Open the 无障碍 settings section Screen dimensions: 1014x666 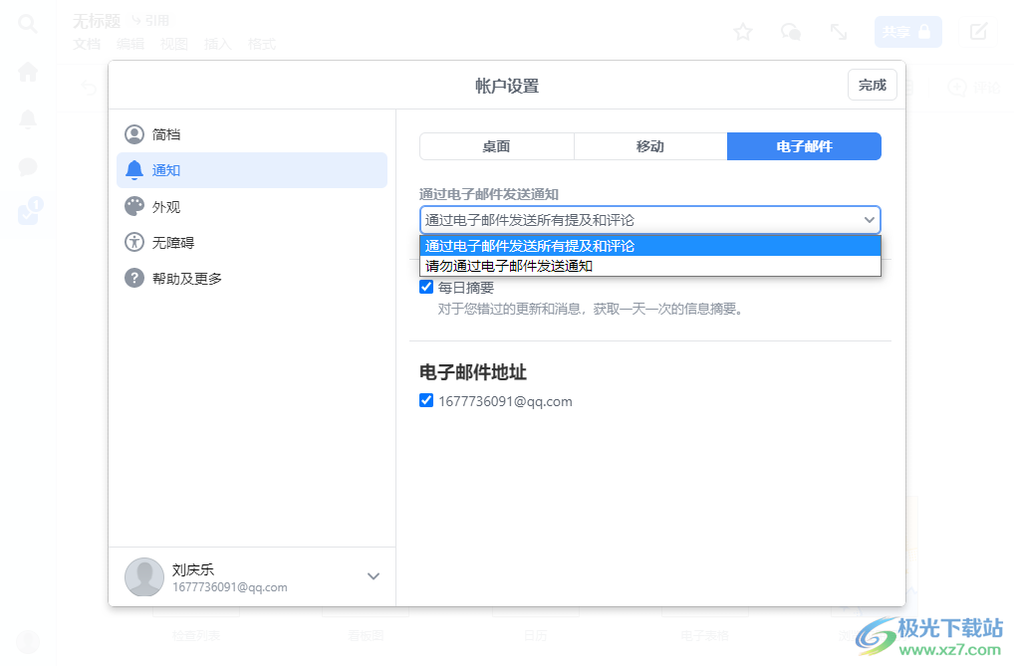click(252, 243)
